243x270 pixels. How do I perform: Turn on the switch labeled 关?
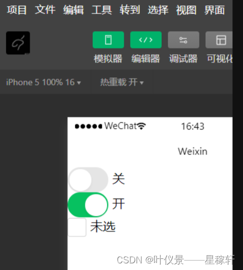click(x=88, y=180)
